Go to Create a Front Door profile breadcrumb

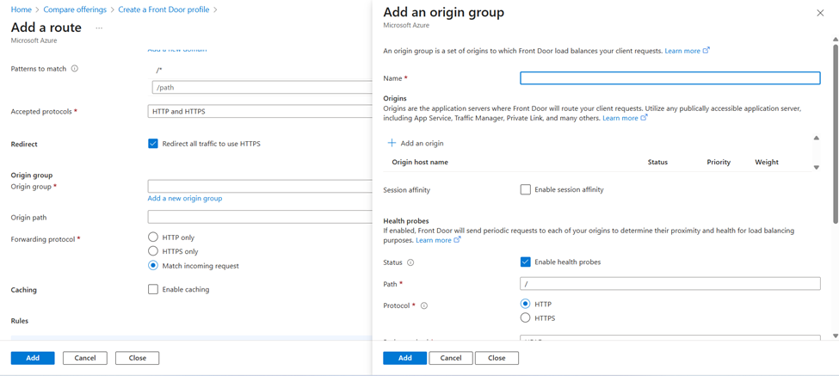(x=163, y=9)
